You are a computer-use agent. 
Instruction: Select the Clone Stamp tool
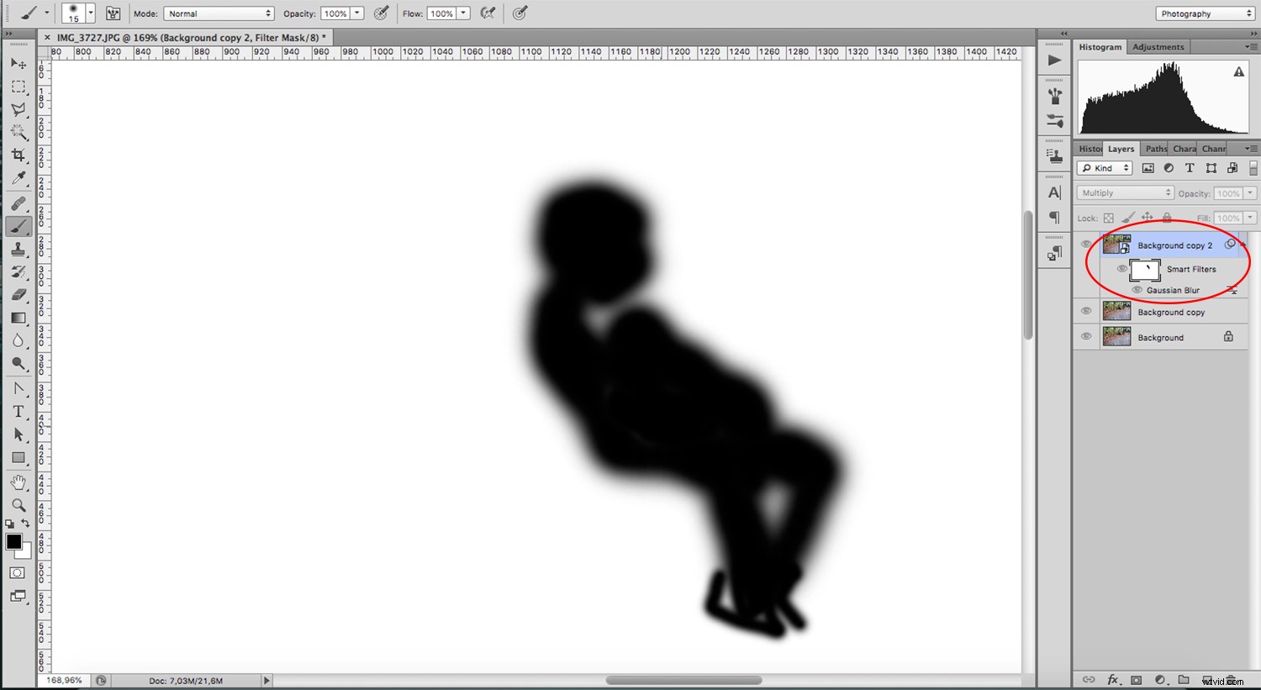[18, 249]
